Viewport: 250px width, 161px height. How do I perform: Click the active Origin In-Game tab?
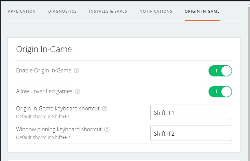pyautogui.click(x=202, y=11)
